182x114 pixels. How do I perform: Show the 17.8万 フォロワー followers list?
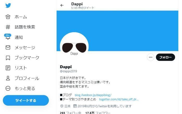click(x=98, y=113)
